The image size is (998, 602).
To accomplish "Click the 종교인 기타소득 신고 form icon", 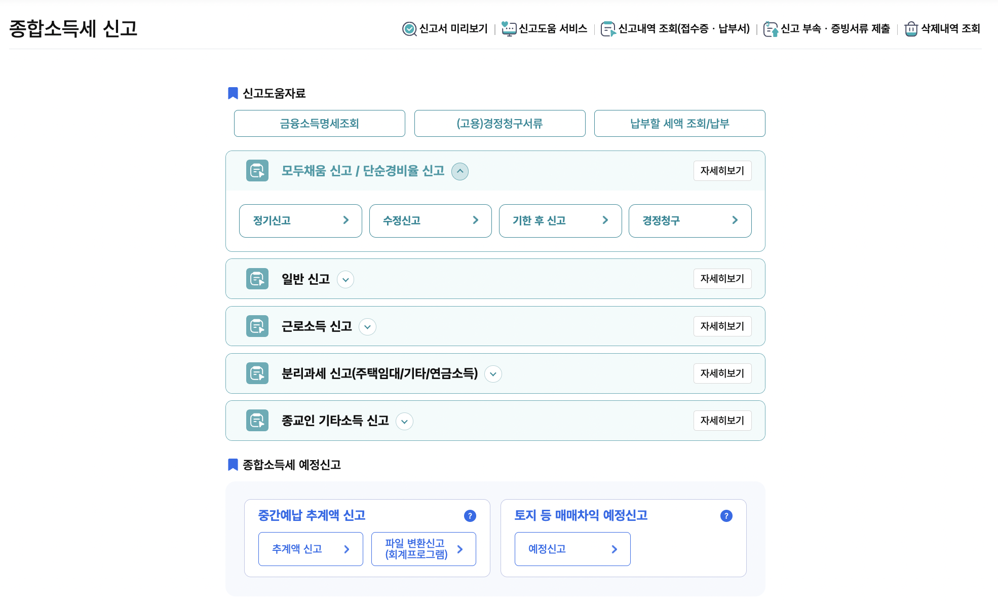I will (257, 421).
